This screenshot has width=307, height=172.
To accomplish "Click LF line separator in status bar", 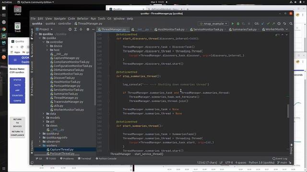I will pyautogui.click(x=221, y=162).
